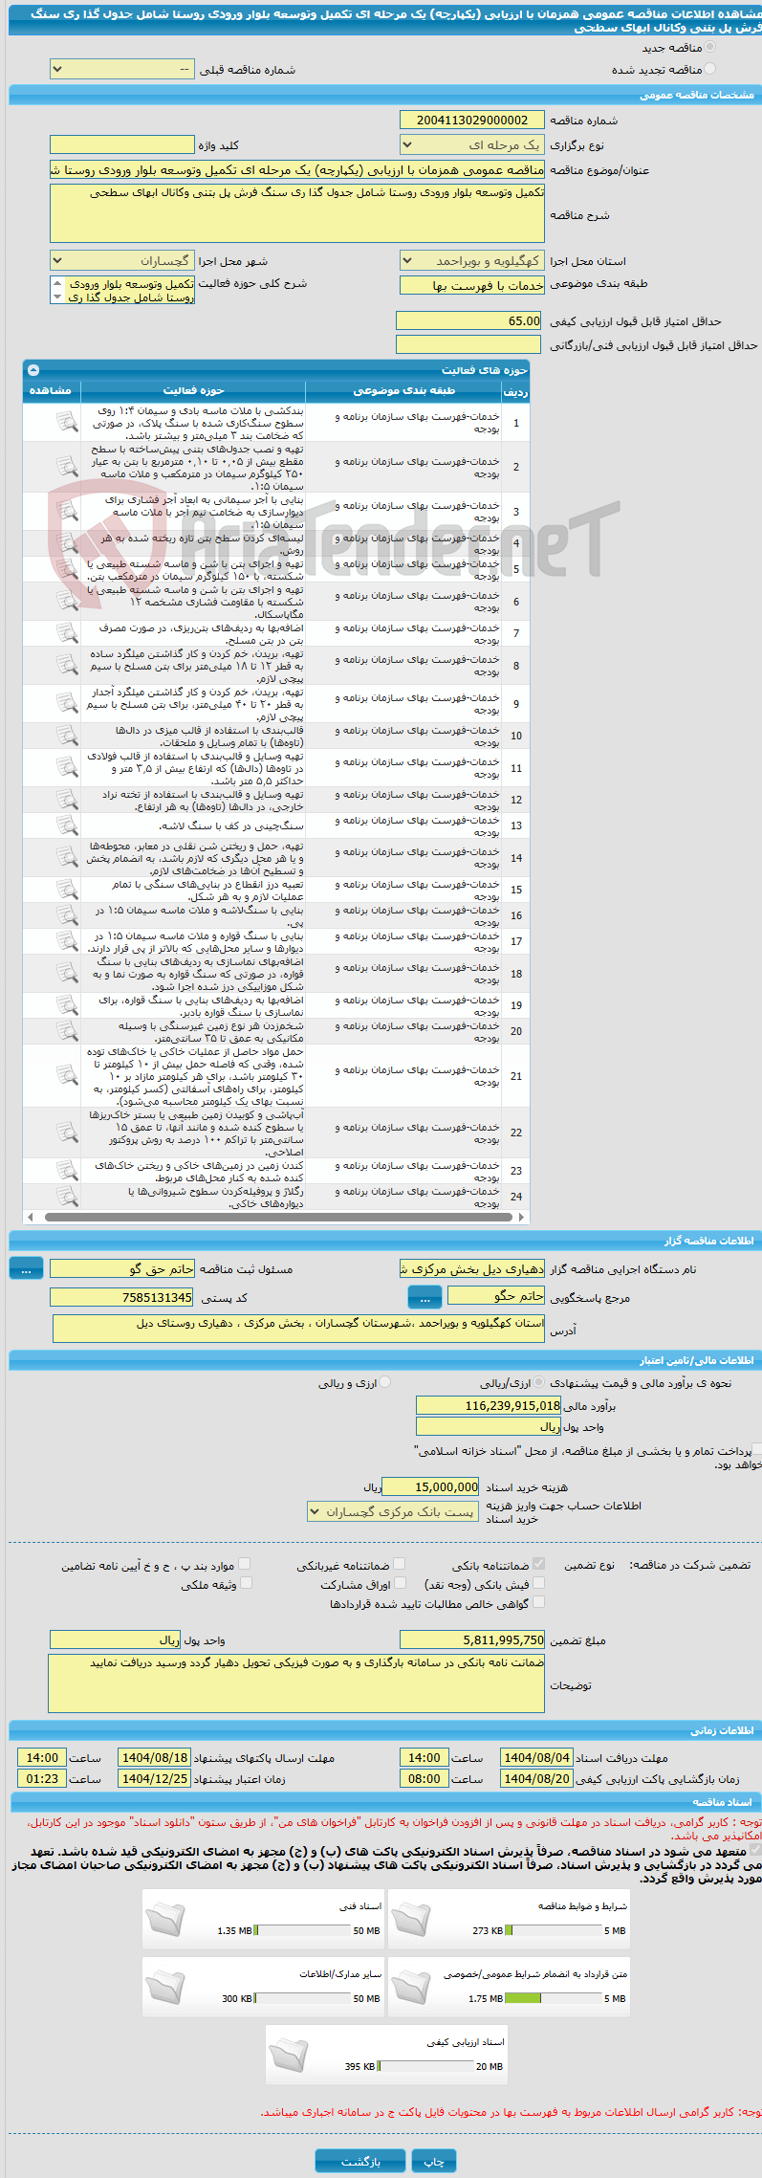Open the view icon for activity row 2

(66, 467)
